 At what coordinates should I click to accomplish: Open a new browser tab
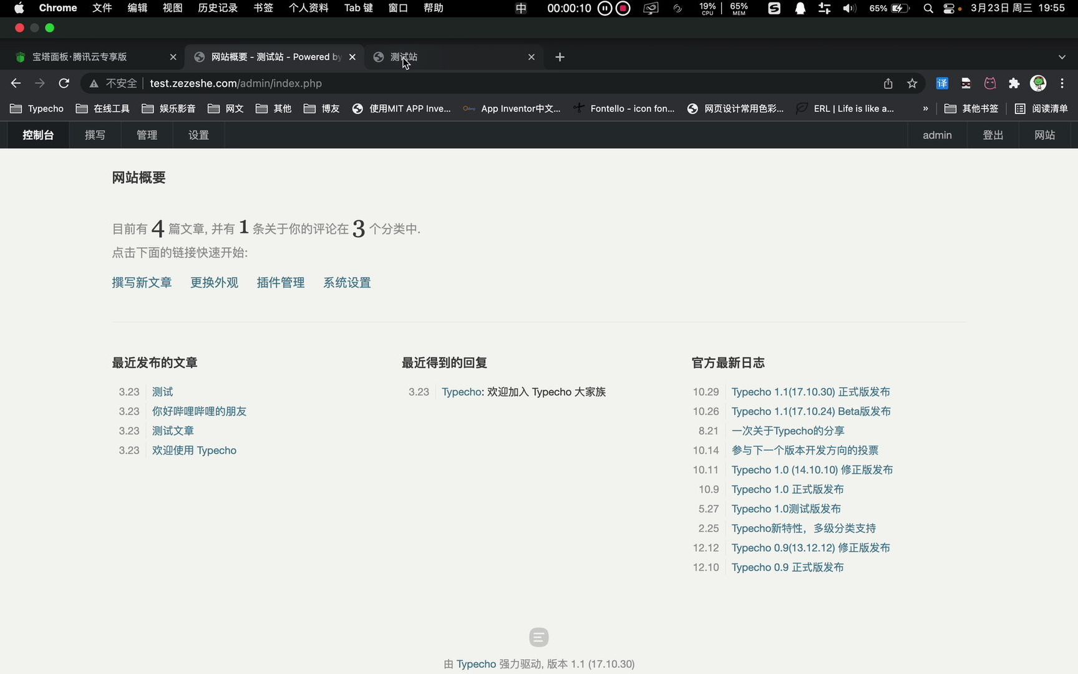pyautogui.click(x=560, y=57)
